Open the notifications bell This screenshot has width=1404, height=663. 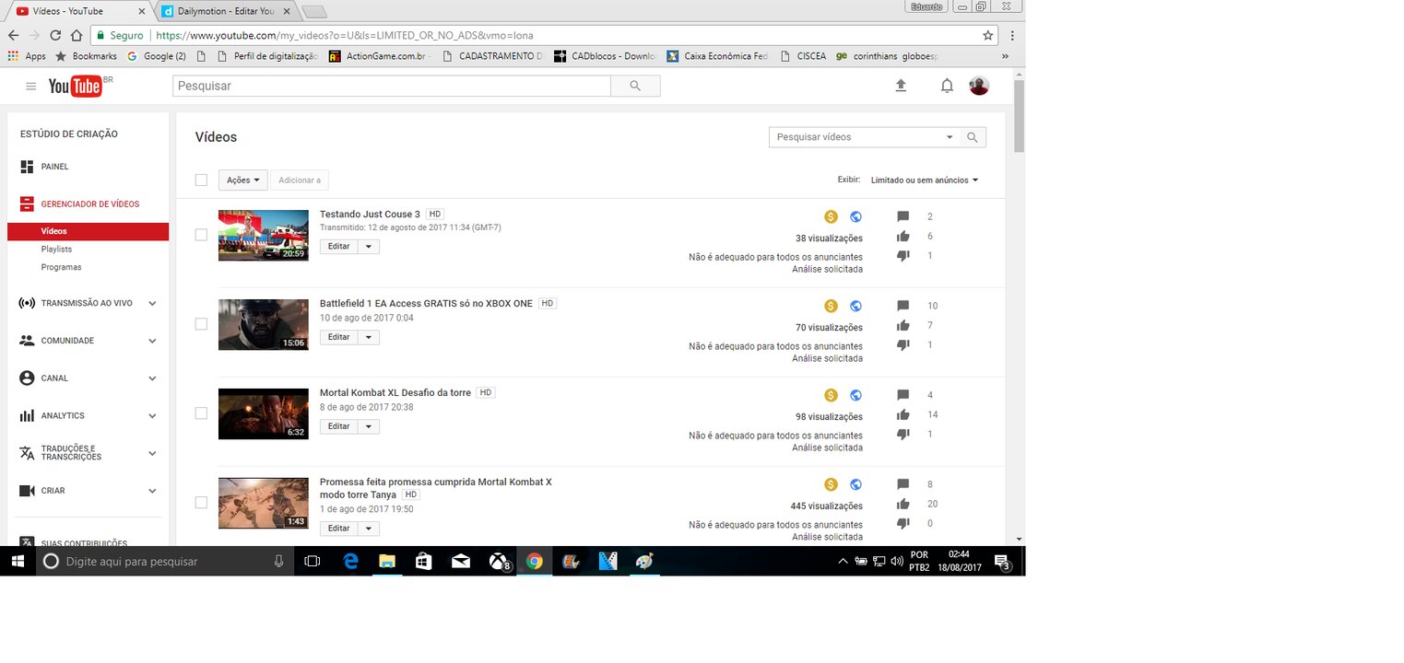point(947,86)
